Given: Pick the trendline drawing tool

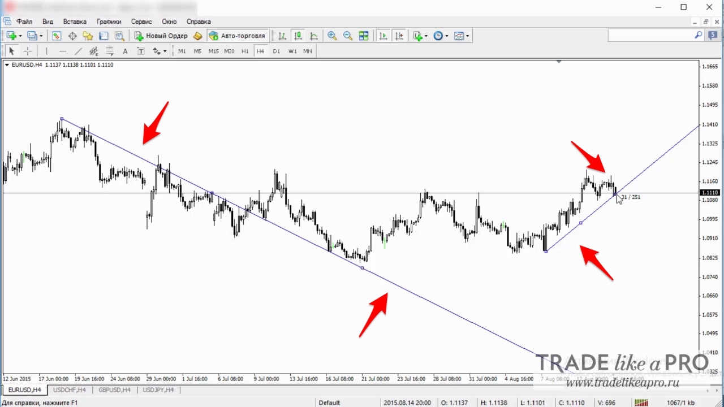Looking at the screenshot, I should pos(78,51).
